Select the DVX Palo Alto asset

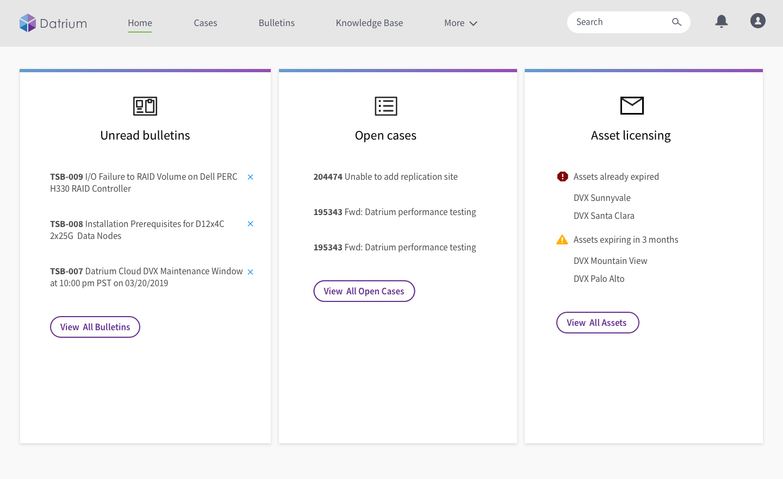pos(599,279)
